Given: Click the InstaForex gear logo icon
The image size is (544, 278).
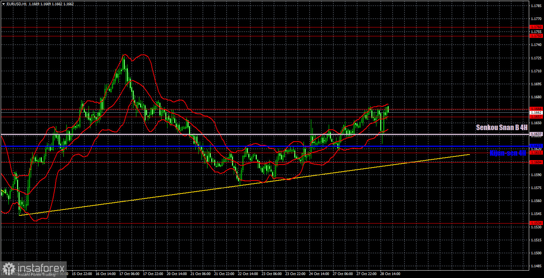Looking at the screenshot, I should click(x=9, y=268).
